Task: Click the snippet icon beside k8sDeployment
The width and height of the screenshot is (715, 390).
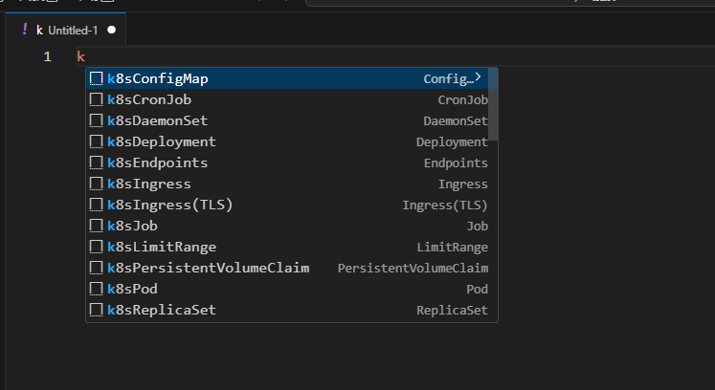Action: pos(96,141)
